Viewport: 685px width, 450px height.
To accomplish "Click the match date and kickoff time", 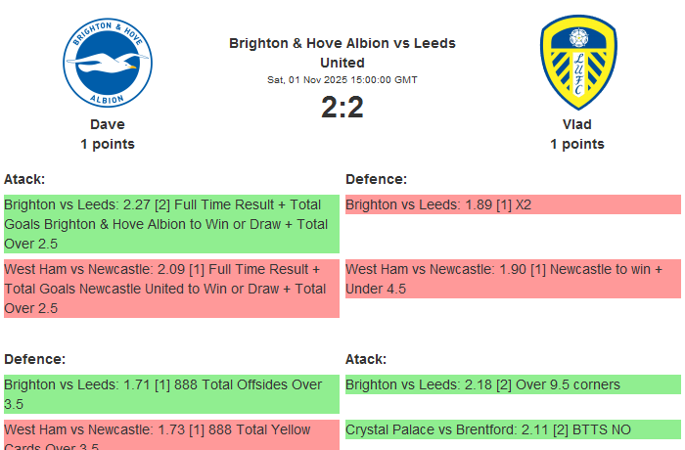I will pyautogui.click(x=342, y=80).
